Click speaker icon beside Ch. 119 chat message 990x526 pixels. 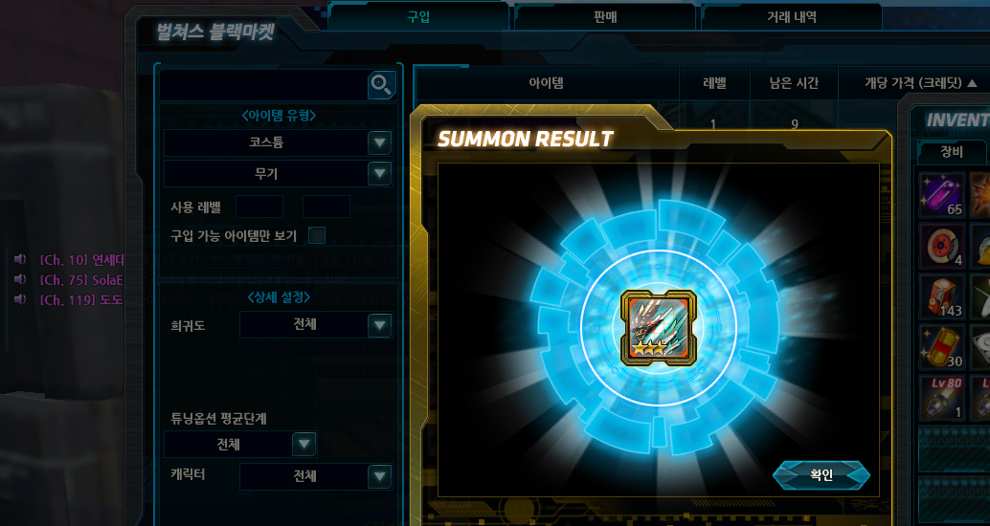20,299
